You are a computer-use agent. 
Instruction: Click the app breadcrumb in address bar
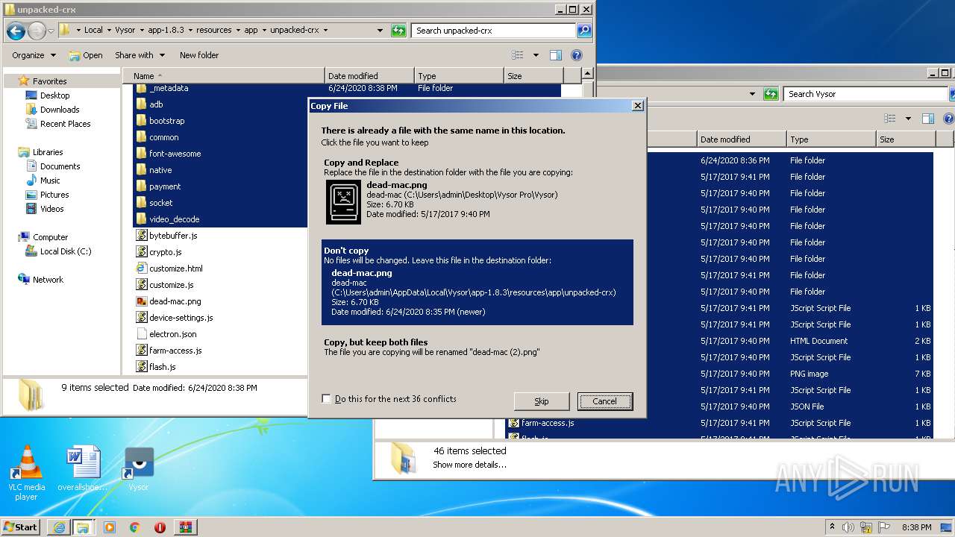[x=251, y=31]
